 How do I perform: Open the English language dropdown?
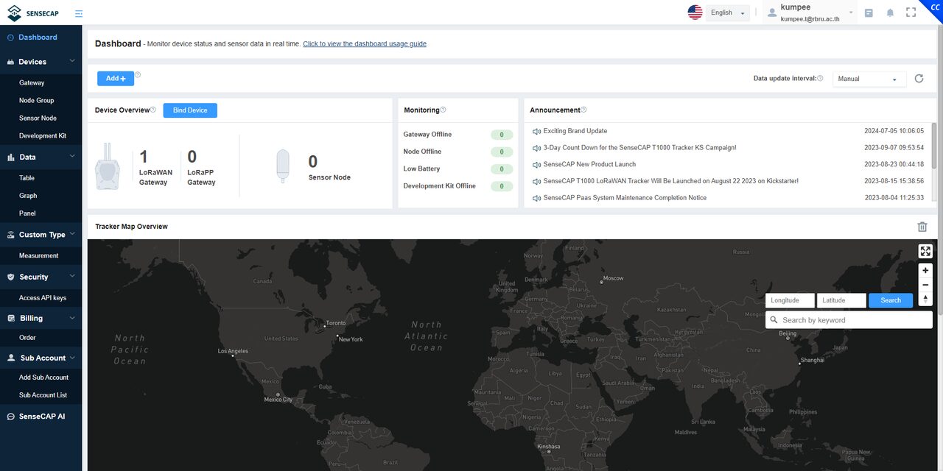(728, 13)
